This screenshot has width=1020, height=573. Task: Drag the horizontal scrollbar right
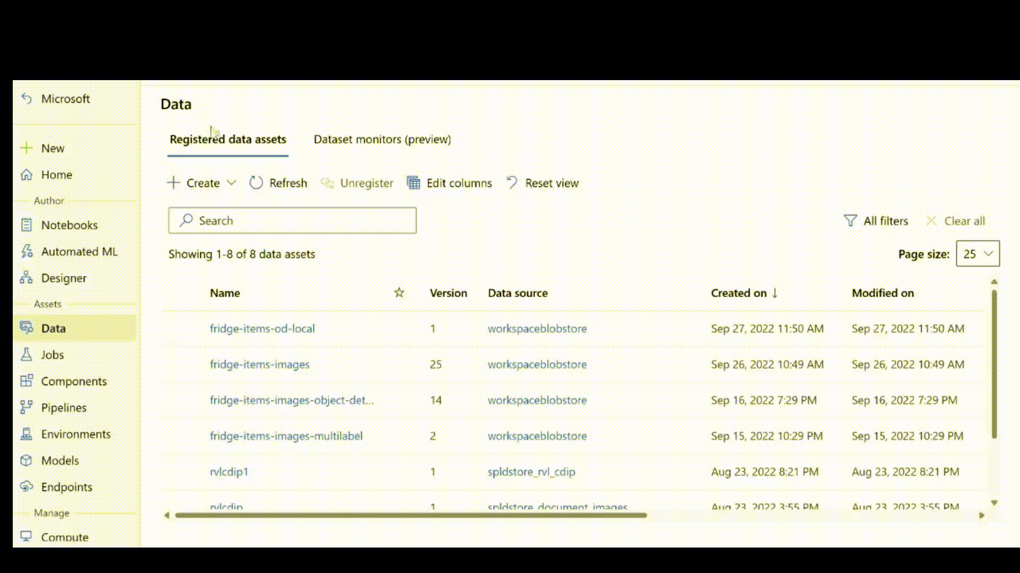[x=981, y=516]
